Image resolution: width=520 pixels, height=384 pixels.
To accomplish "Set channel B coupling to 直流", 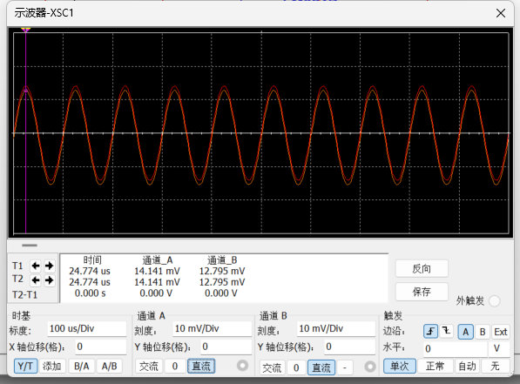I will [321, 367].
